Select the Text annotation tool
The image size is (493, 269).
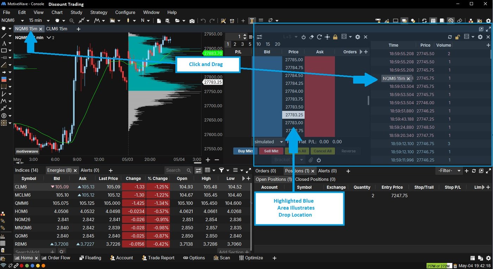tap(4, 43)
